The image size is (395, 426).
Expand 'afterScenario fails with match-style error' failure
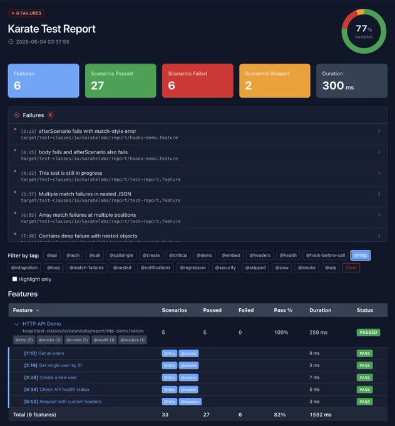coord(198,134)
